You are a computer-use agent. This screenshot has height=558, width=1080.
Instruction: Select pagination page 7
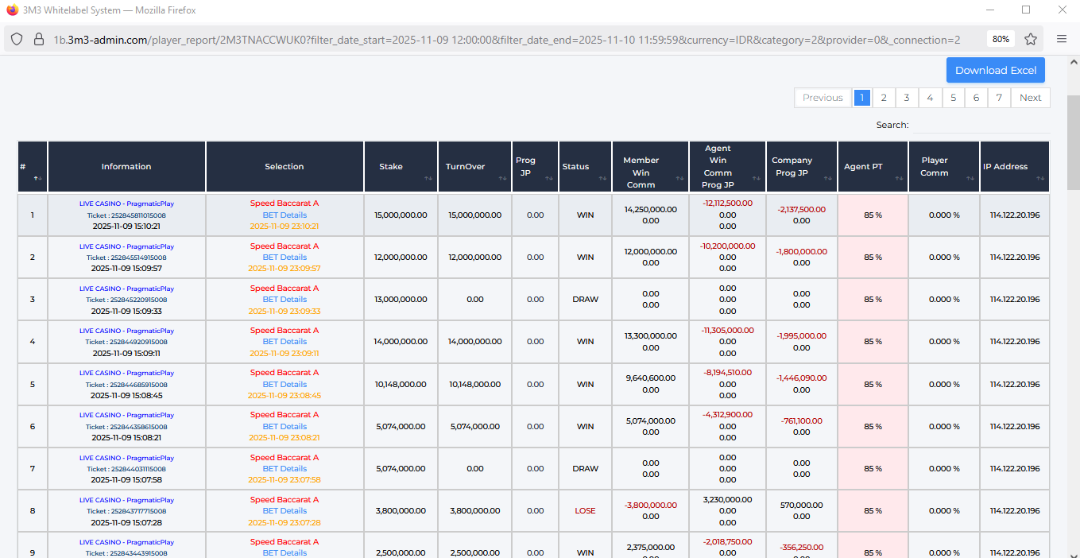(x=1000, y=98)
